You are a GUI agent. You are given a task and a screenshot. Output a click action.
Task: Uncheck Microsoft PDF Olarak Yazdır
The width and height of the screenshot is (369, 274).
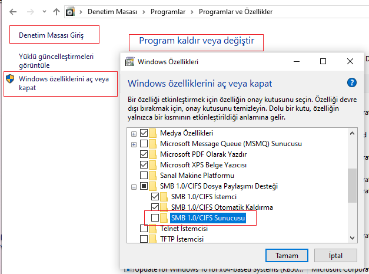[x=144, y=154]
